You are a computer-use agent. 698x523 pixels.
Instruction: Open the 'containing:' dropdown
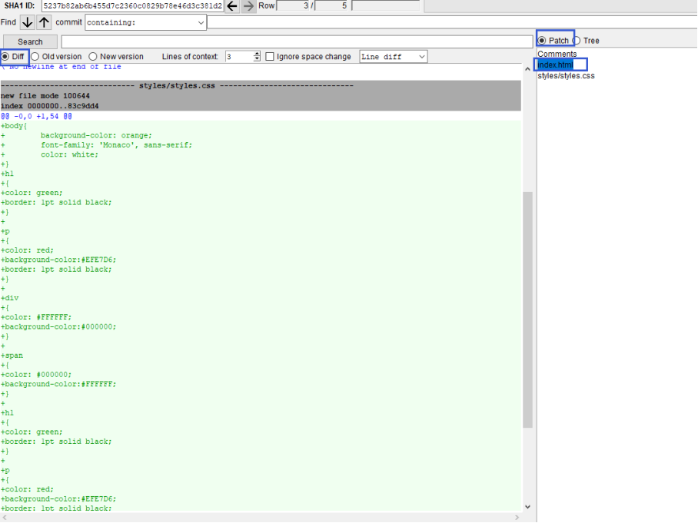click(x=145, y=22)
